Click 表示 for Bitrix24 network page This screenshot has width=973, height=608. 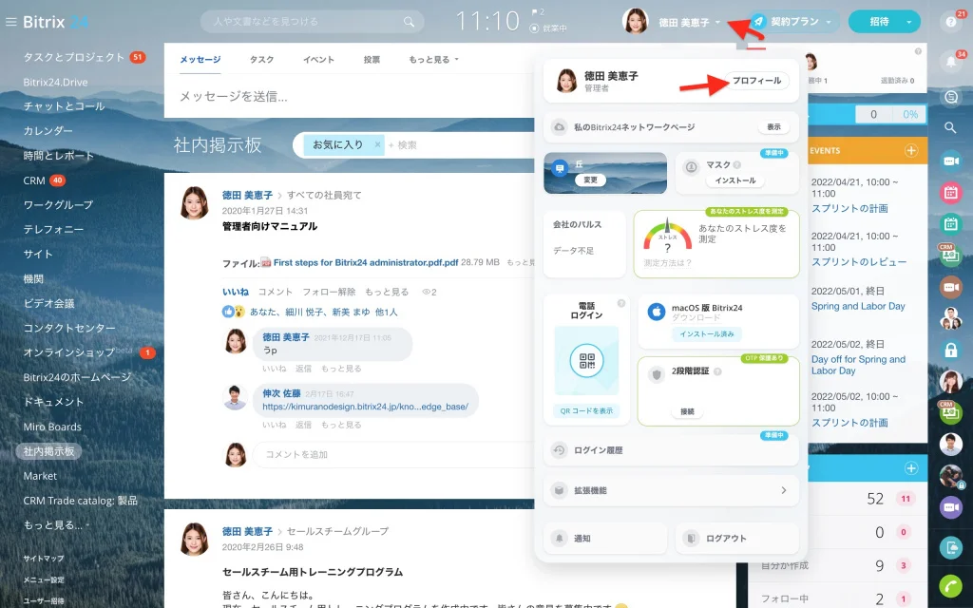pyautogui.click(x=773, y=127)
